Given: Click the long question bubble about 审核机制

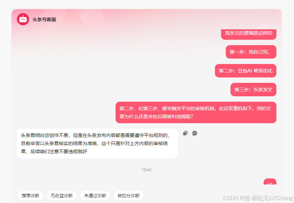Looking at the screenshot, I should click(196, 112).
